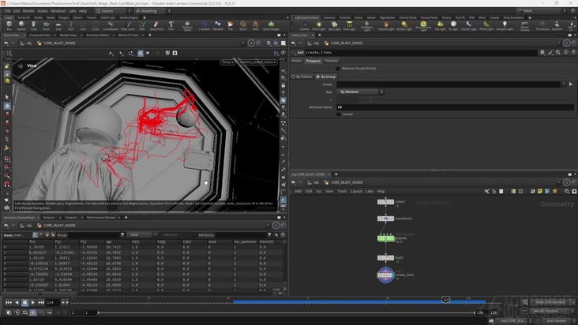Click the Attribute Name input field
This screenshot has width=578, height=325.
[442, 106]
